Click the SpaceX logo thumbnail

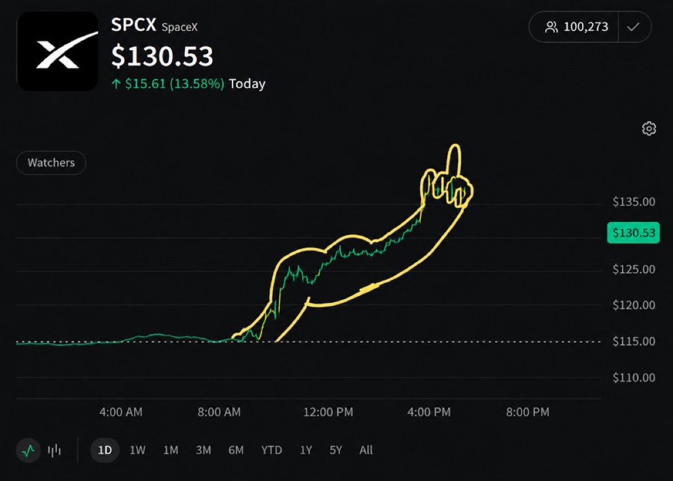[x=58, y=51]
